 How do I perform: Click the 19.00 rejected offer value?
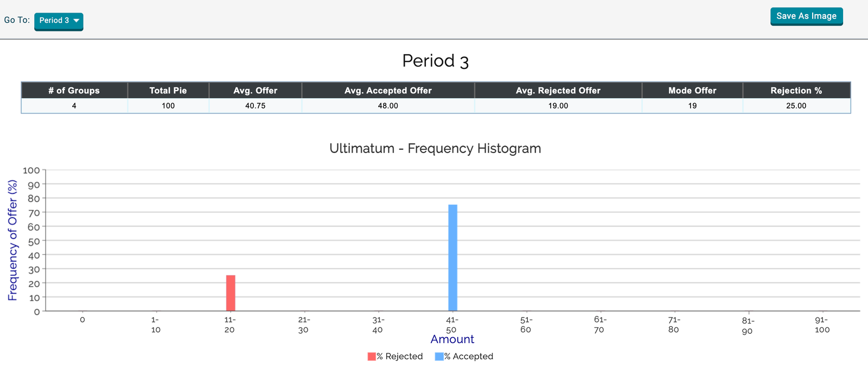(558, 106)
